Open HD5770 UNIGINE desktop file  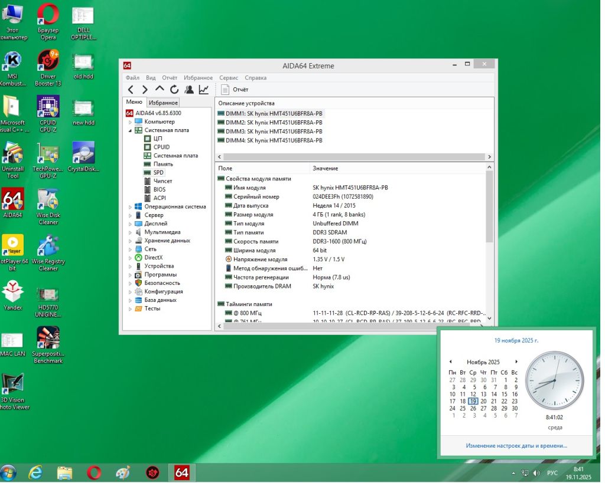[48, 303]
